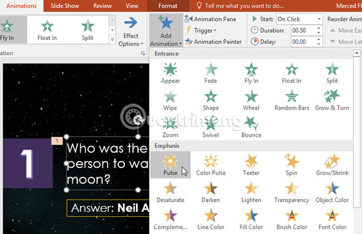Choose Color Pulse emphasis effect

[x=211, y=165]
